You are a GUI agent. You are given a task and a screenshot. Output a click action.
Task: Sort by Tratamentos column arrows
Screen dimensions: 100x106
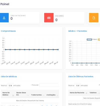point(43,95)
